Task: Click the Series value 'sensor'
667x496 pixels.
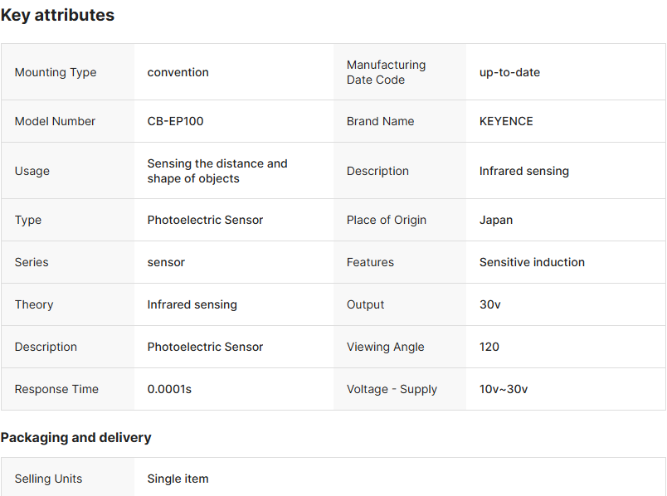Action: (166, 262)
